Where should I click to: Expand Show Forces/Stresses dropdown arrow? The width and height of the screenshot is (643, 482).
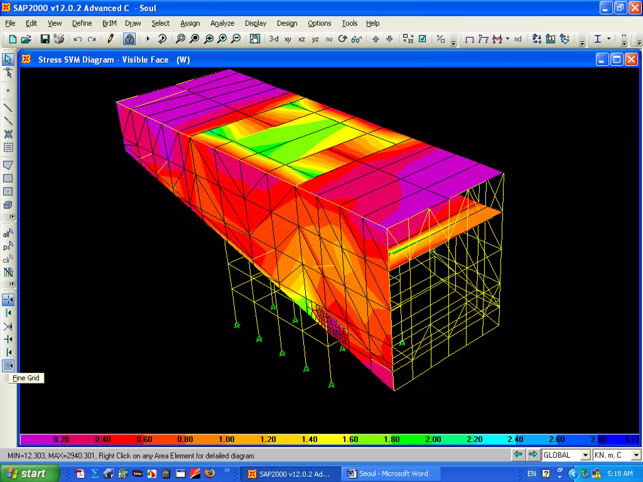508,39
